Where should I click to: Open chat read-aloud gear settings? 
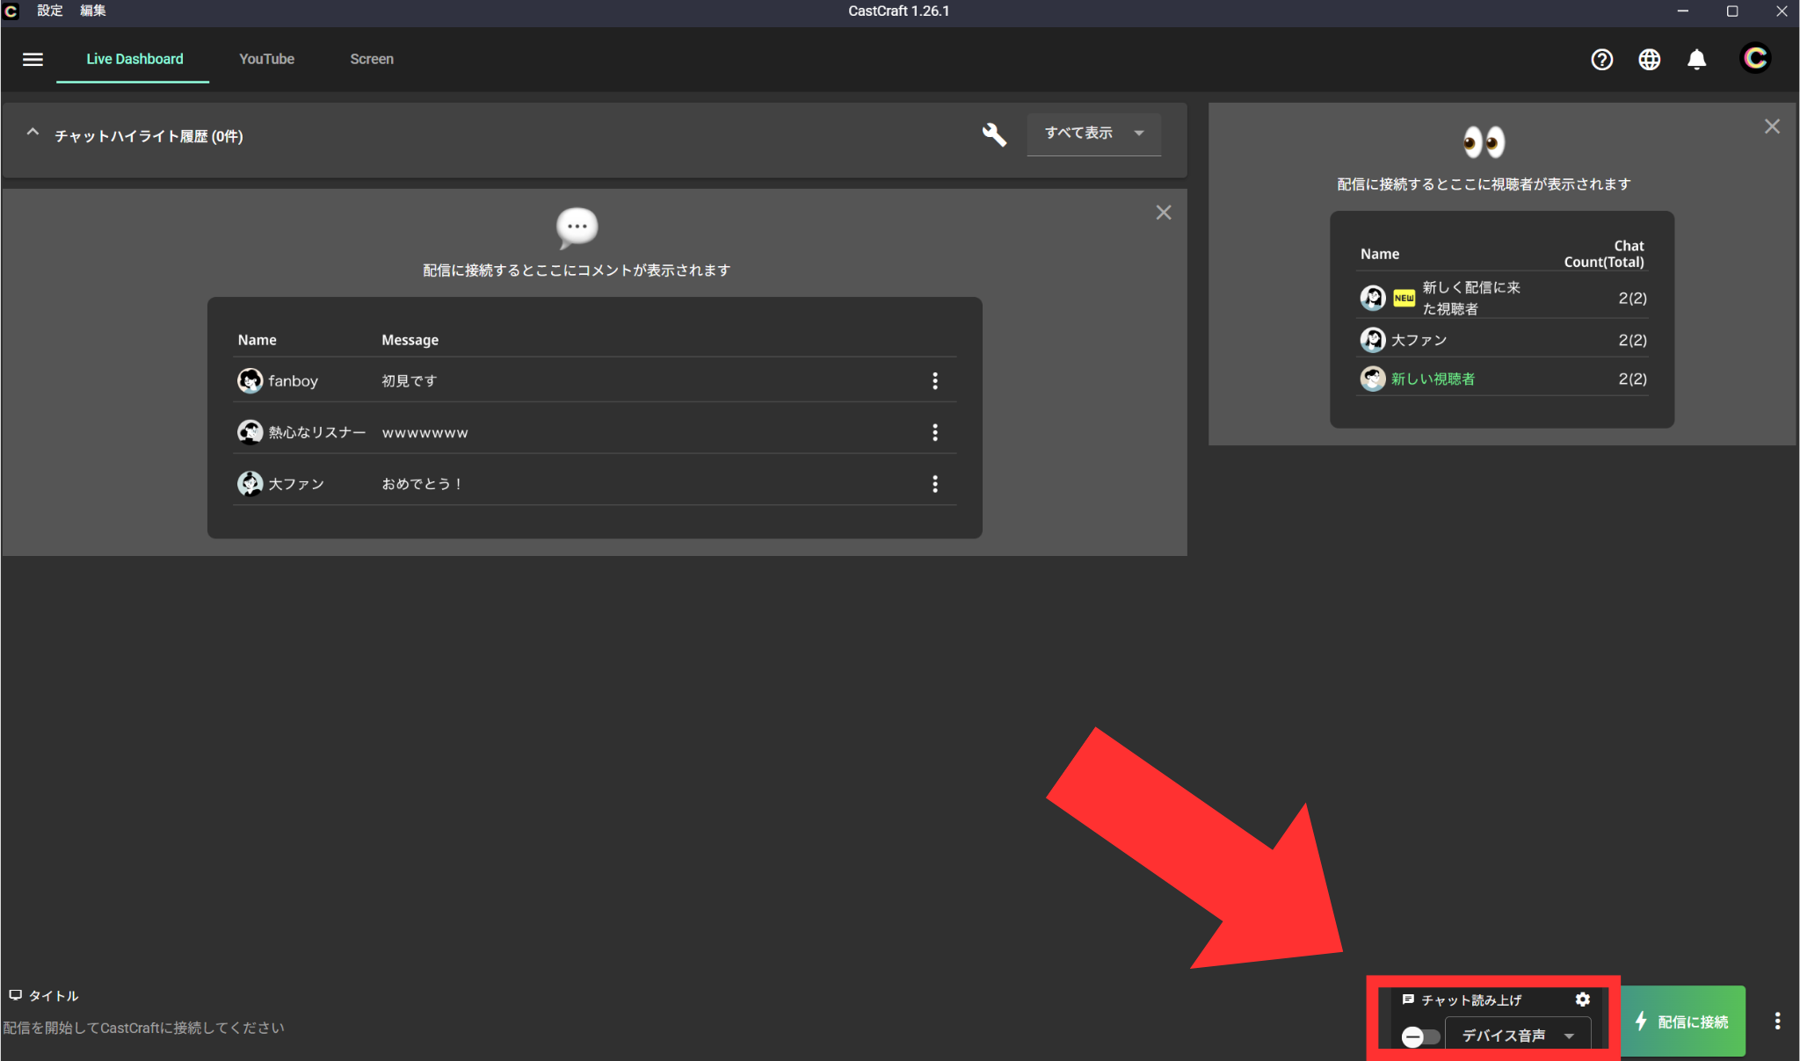(1582, 1000)
